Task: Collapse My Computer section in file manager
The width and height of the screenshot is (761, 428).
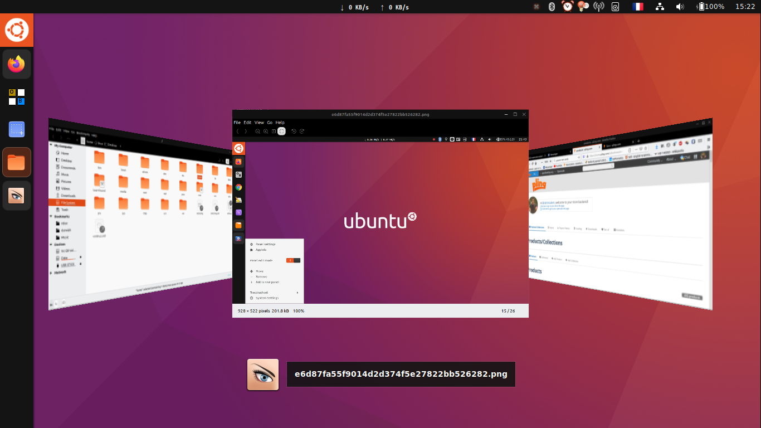Action: [x=51, y=145]
